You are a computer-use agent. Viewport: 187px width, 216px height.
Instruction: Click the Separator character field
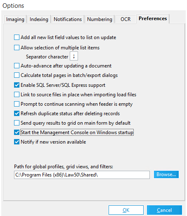tap(74, 56)
